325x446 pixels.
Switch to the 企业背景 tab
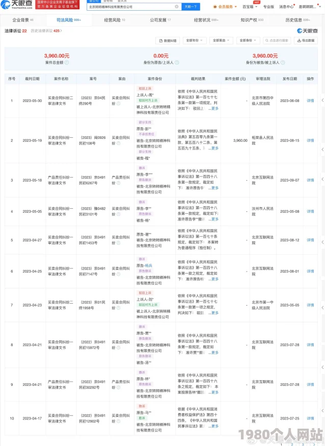coord(22,20)
